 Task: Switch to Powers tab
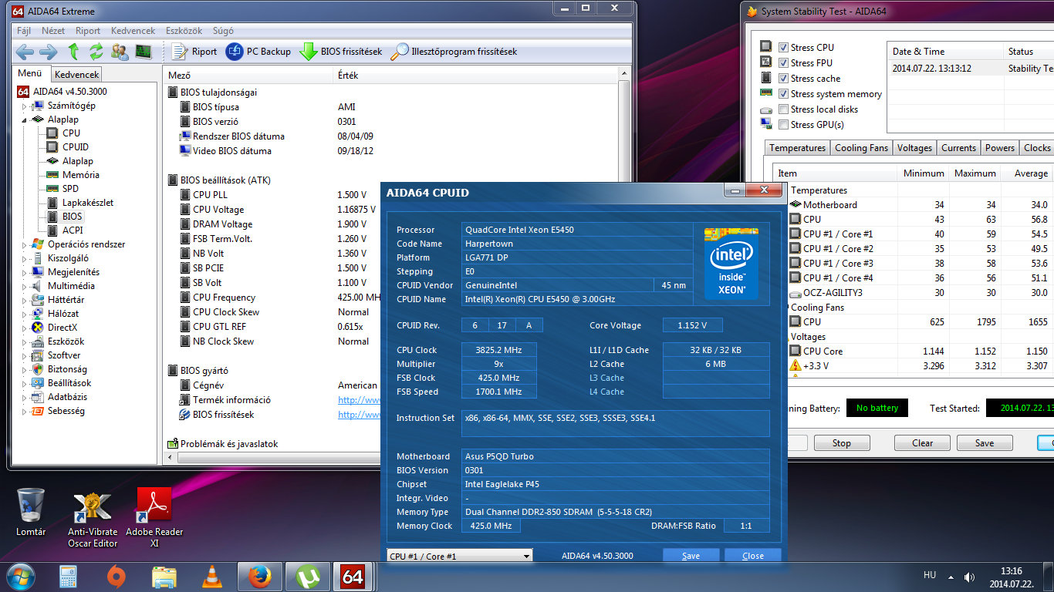tap(999, 148)
